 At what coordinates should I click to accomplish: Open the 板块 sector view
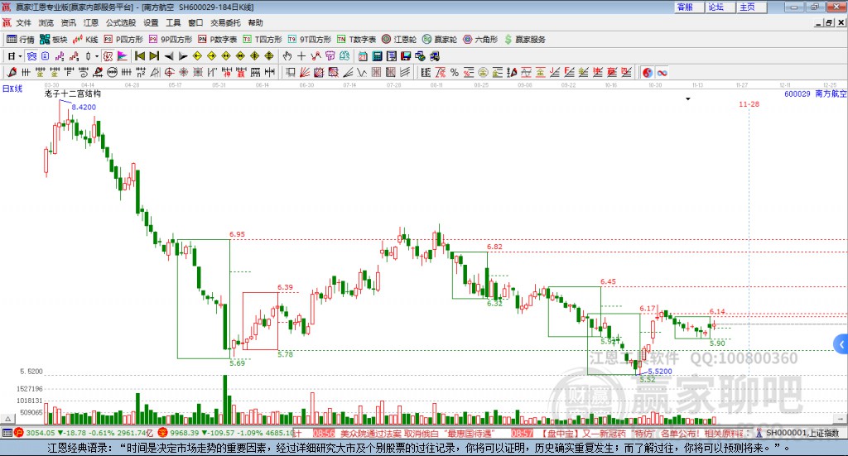[53, 40]
